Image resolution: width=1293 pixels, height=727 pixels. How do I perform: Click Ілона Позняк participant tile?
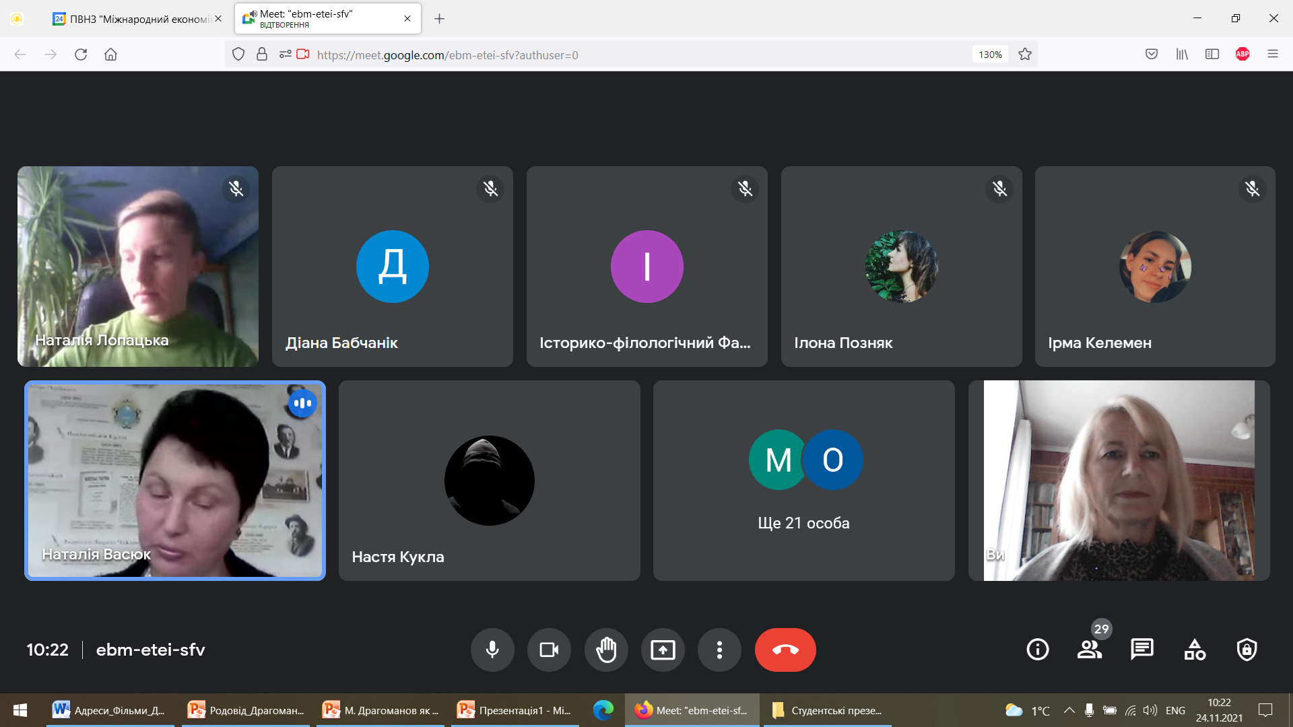tap(902, 267)
